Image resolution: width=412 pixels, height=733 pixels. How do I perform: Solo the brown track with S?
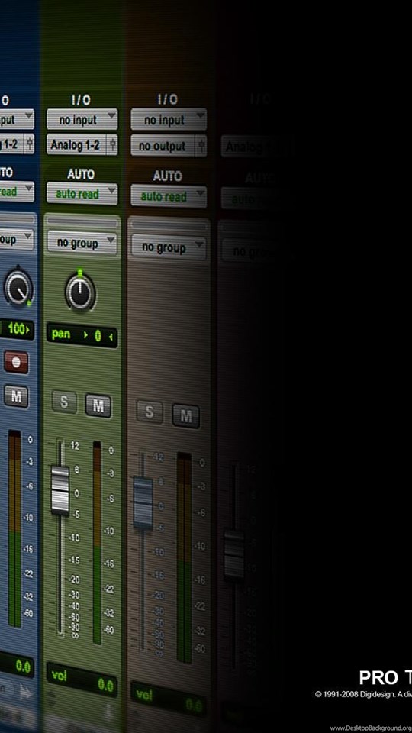pos(150,412)
